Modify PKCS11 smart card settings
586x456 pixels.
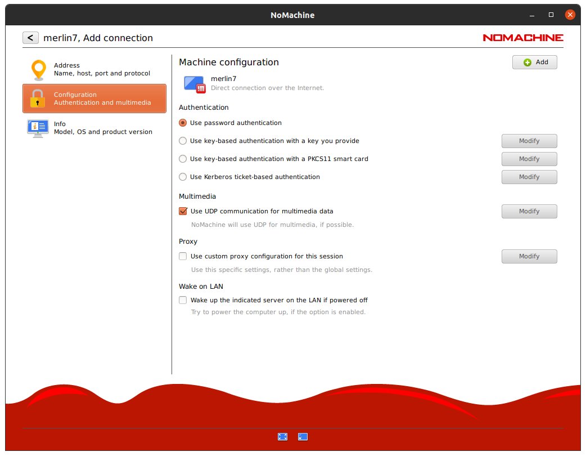[x=529, y=159]
